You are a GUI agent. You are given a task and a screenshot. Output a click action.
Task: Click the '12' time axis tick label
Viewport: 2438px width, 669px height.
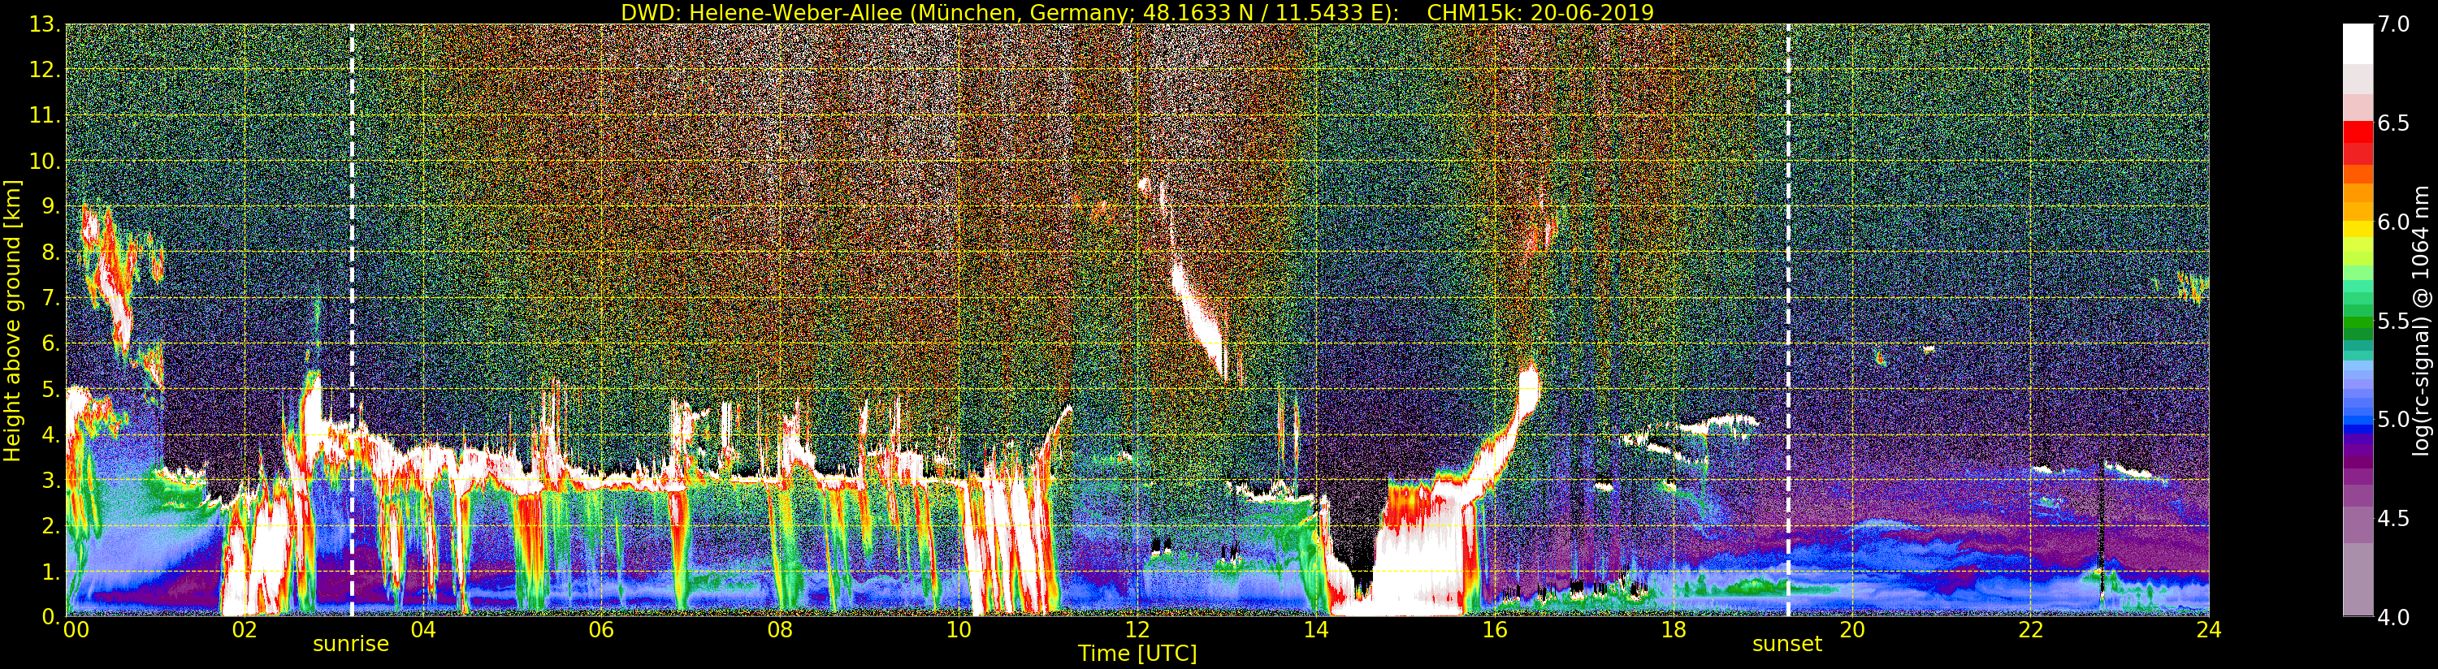coord(1137,630)
